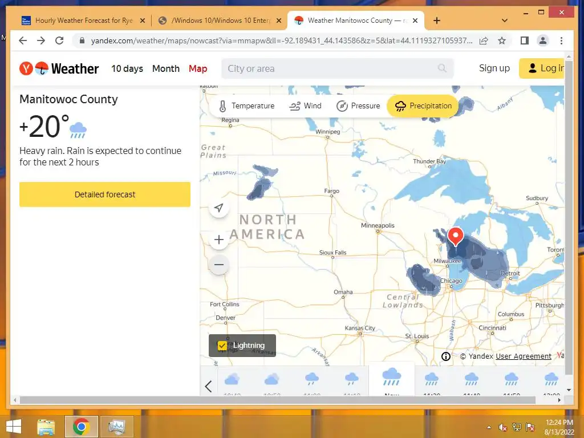Image resolution: width=584 pixels, height=438 pixels.
Task: Open the Action Center flag icon
Action: pyautogui.click(x=530, y=428)
